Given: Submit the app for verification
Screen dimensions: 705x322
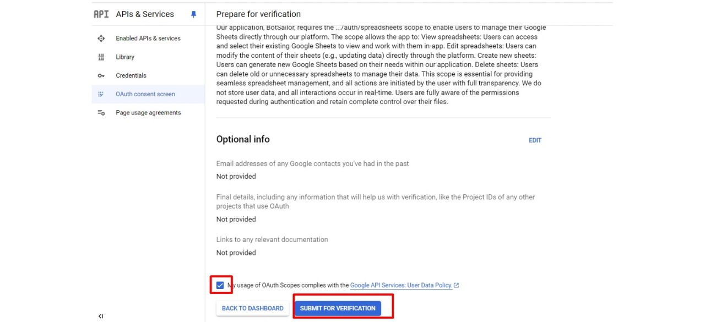Looking at the screenshot, I should click(338, 308).
